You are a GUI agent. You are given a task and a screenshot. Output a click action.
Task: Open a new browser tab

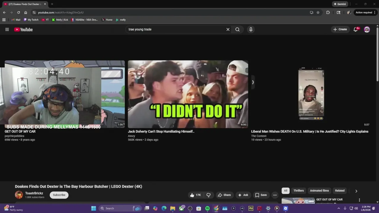[52, 4]
